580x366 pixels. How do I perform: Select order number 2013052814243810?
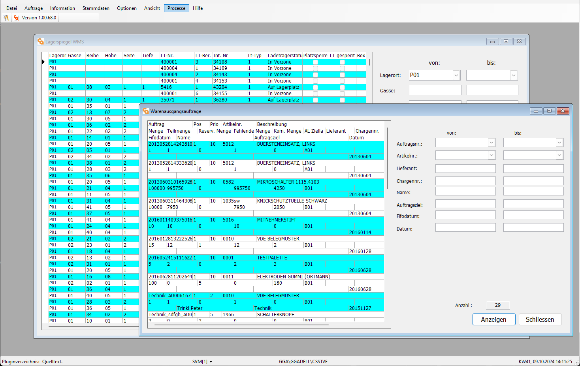coord(170,144)
